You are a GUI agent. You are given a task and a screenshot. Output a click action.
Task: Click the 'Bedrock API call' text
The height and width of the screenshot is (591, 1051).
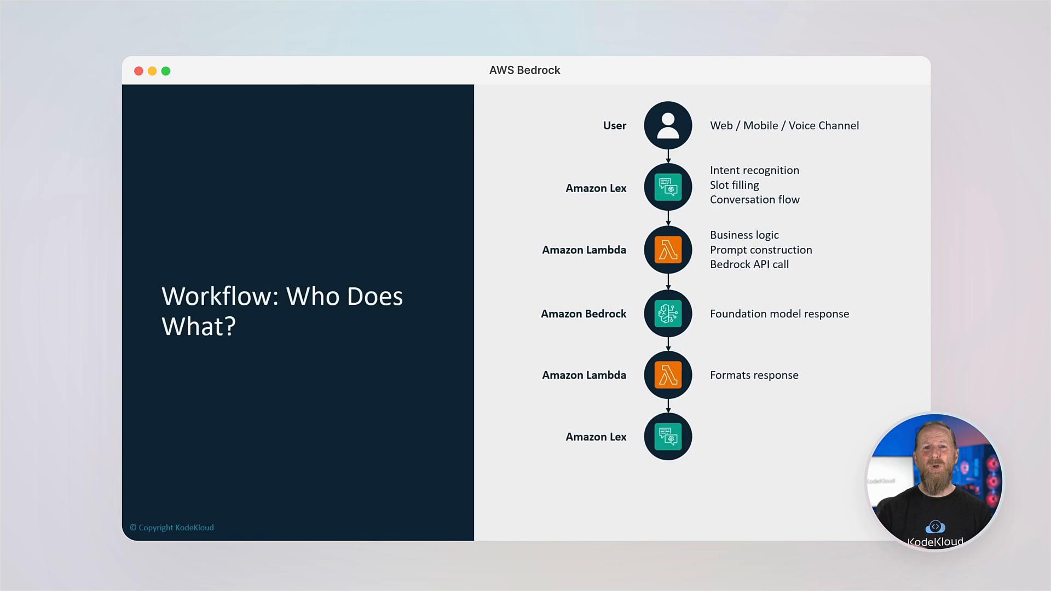749,264
